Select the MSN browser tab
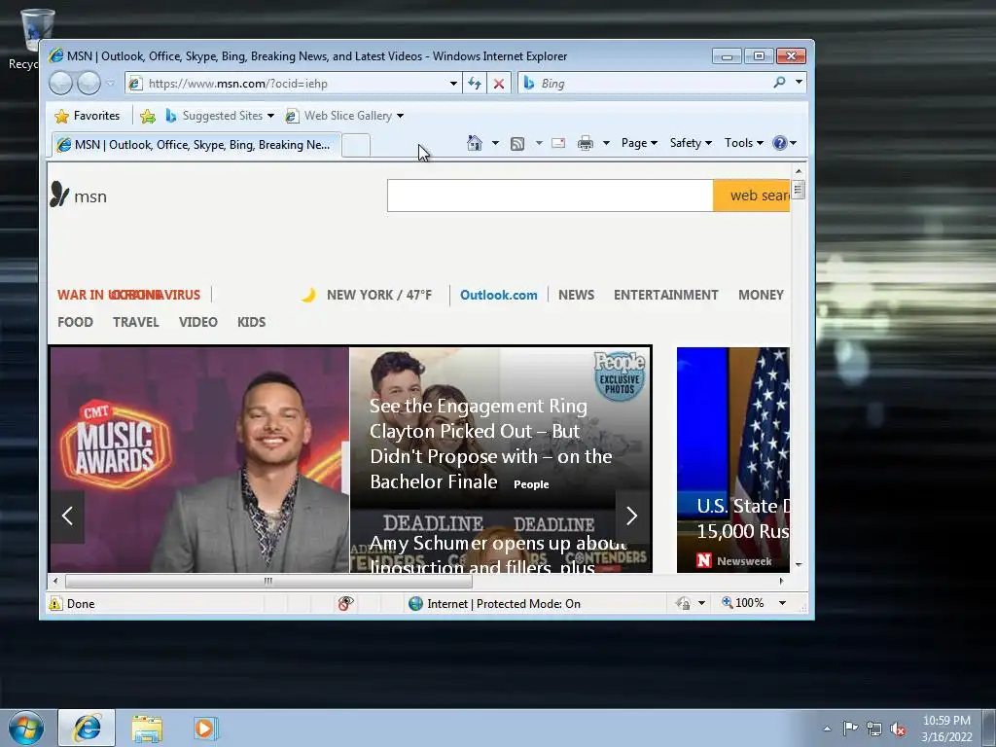This screenshot has width=996, height=747. tap(196, 145)
